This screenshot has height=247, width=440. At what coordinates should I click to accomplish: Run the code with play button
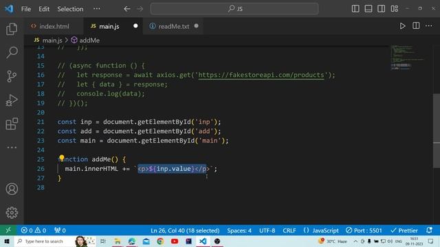[x=402, y=26]
